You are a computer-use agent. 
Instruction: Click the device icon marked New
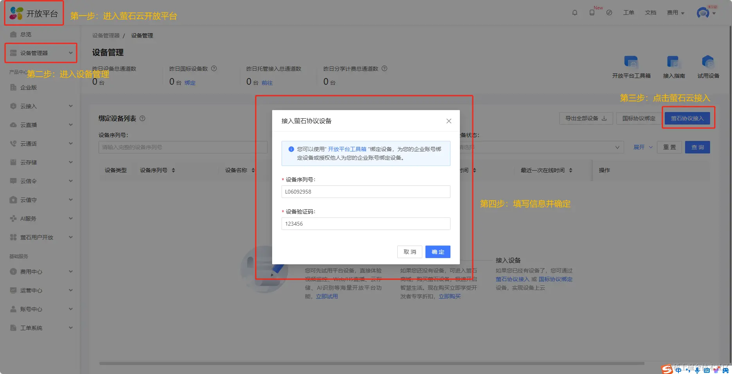click(x=592, y=12)
